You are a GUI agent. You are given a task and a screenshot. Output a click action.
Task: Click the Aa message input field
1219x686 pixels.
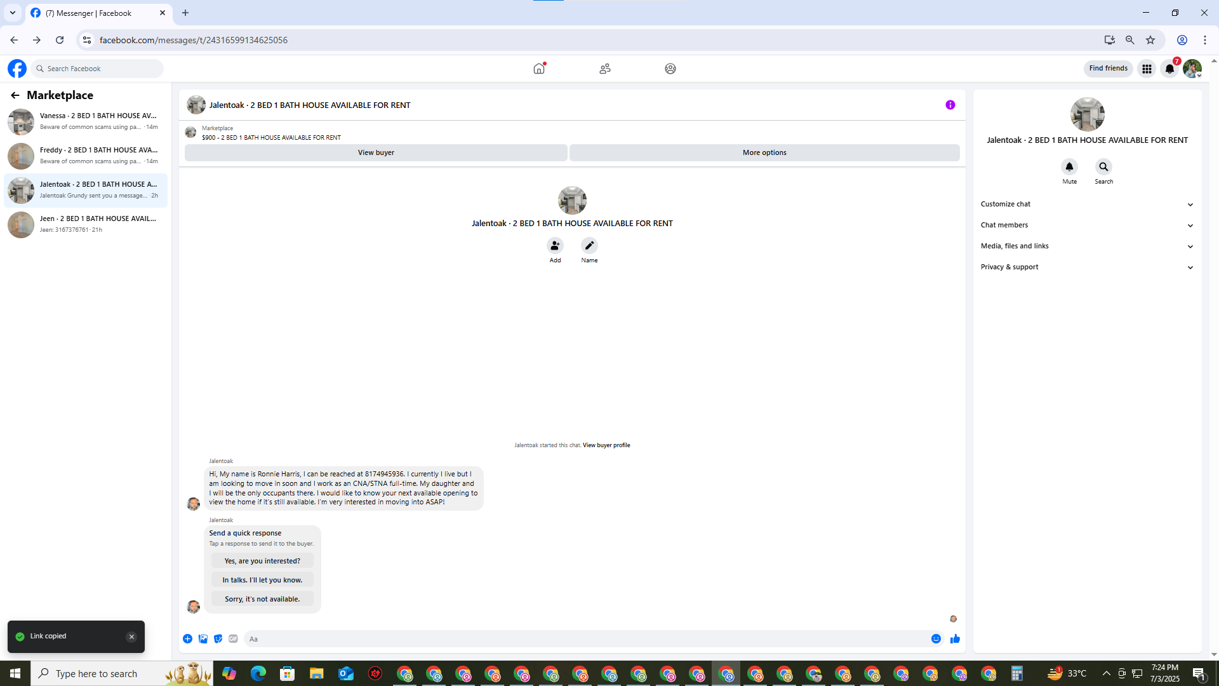tap(584, 639)
